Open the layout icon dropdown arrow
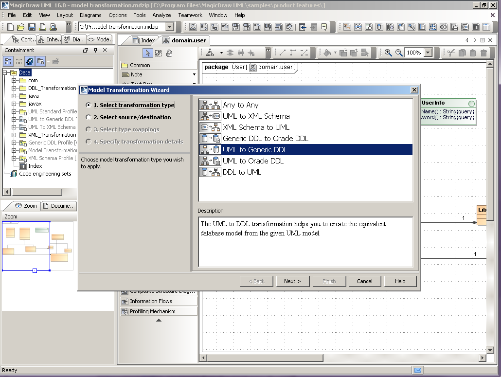Viewport: 501px width, 377px height. pos(221,53)
